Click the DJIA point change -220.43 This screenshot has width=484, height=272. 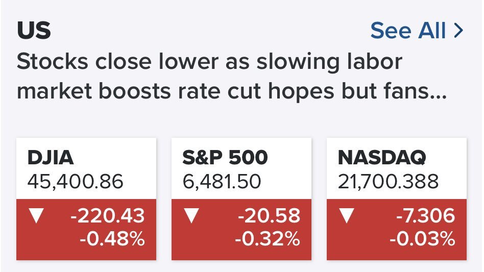click(107, 216)
